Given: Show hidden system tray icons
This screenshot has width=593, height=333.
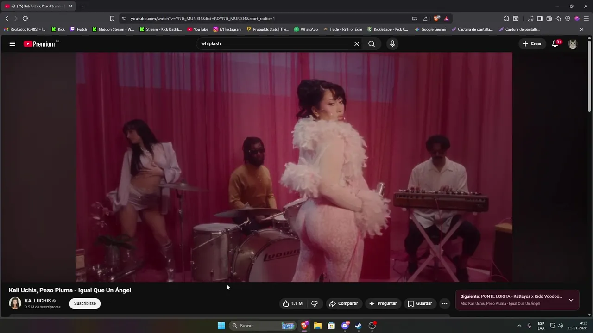Looking at the screenshot, I should pos(519,326).
